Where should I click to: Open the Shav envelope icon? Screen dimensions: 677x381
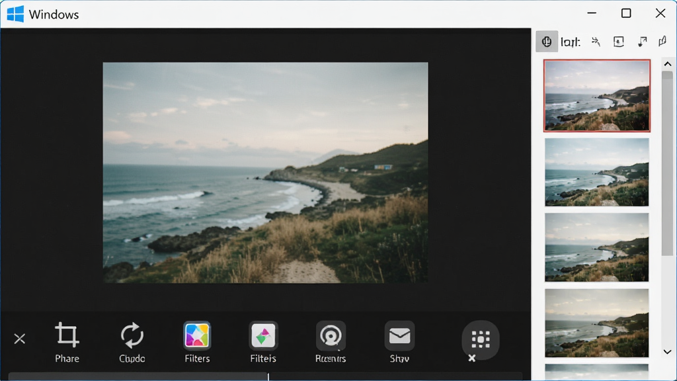point(399,335)
